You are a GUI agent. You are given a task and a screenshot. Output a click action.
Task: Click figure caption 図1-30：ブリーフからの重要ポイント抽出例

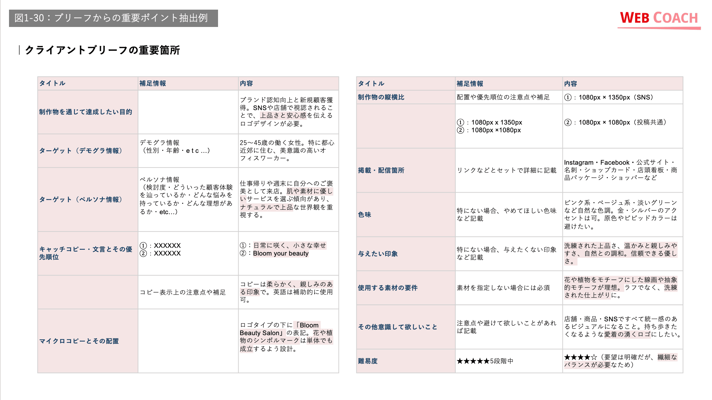click(114, 18)
